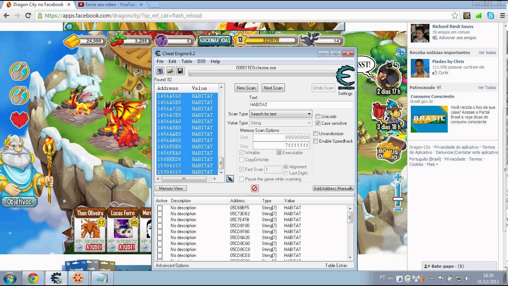Open Advanced Options
The image size is (508, 286).
(172, 265)
